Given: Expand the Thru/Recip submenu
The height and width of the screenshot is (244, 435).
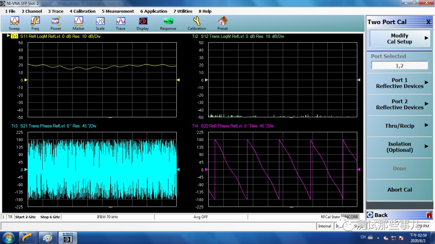Looking at the screenshot, I should (400, 126).
